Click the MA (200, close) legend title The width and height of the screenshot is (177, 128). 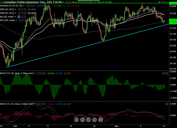pyautogui.click(x=8, y=20)
